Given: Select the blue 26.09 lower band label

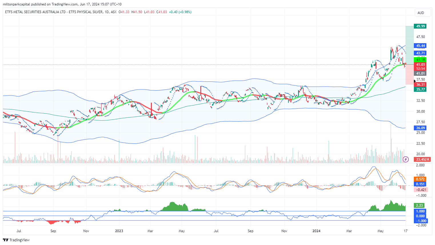Looking at the screenshot, I should (420, 128).
